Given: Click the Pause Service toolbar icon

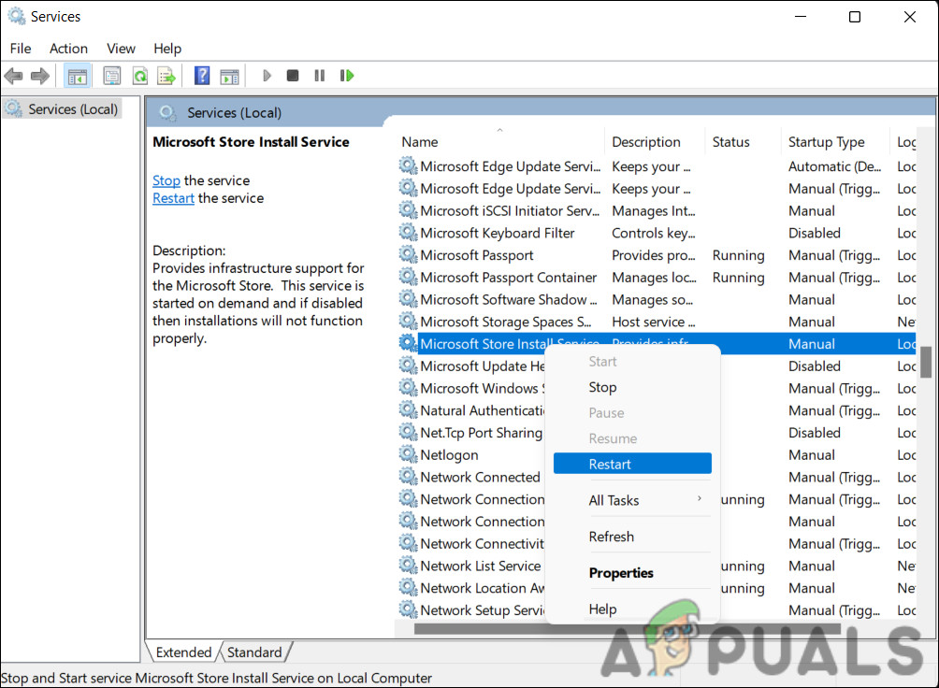Looking at the screenshot, I should [319, 76].
